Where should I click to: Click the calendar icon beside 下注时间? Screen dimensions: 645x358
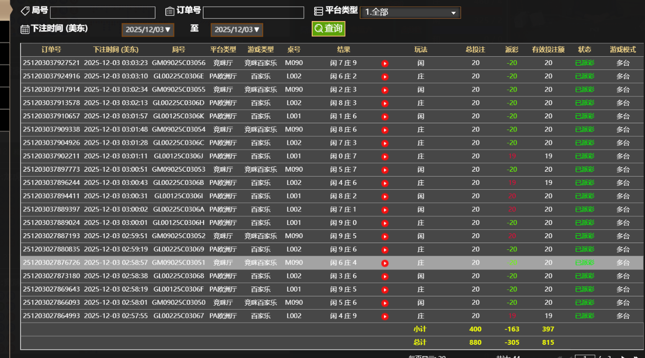point(25,29)
